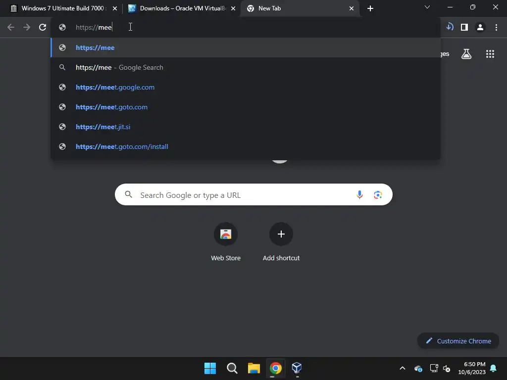Open the Chrome three-dot menu

pyautogui.click(x=496, y=28)
